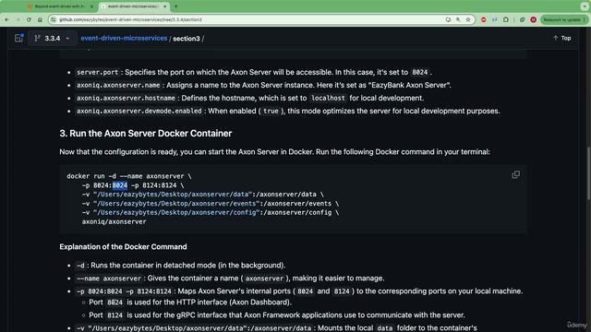Click the axonserver/config volume path string
The width and height of the screenshot is (591, 332).
click(x=176, y=212)
